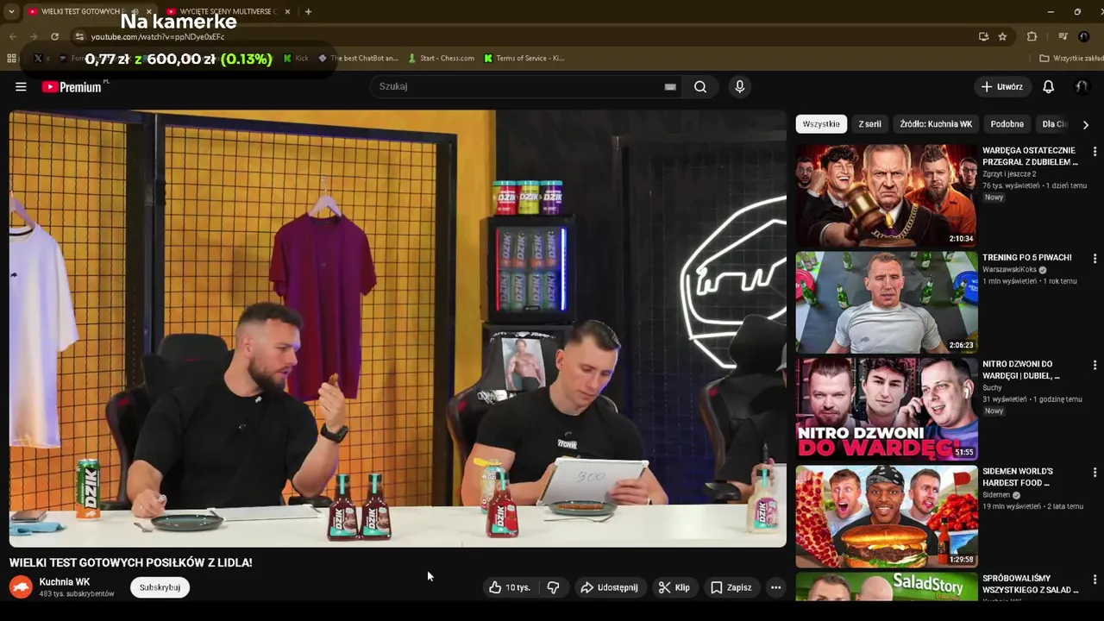1104x621 pixels.
Task: Go to YouTube Premium home logo
Action: 72,86
